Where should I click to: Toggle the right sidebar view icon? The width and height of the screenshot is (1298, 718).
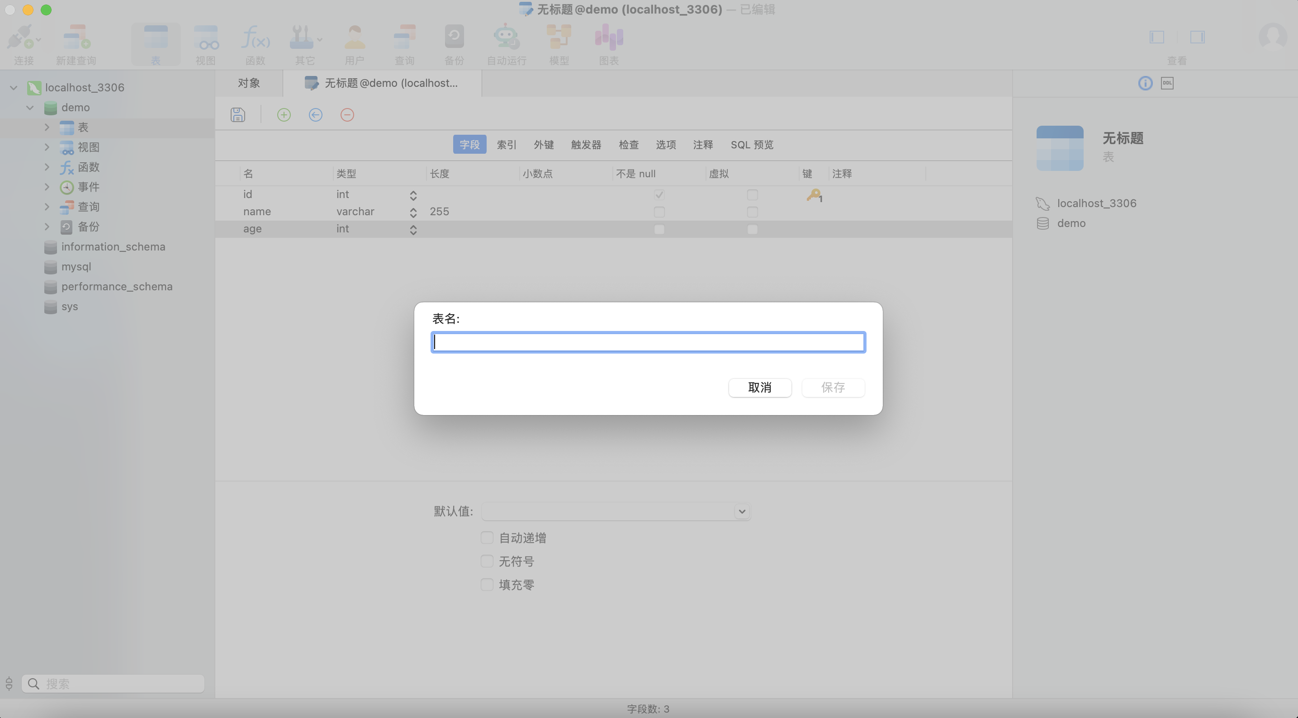coord(1197,37)
